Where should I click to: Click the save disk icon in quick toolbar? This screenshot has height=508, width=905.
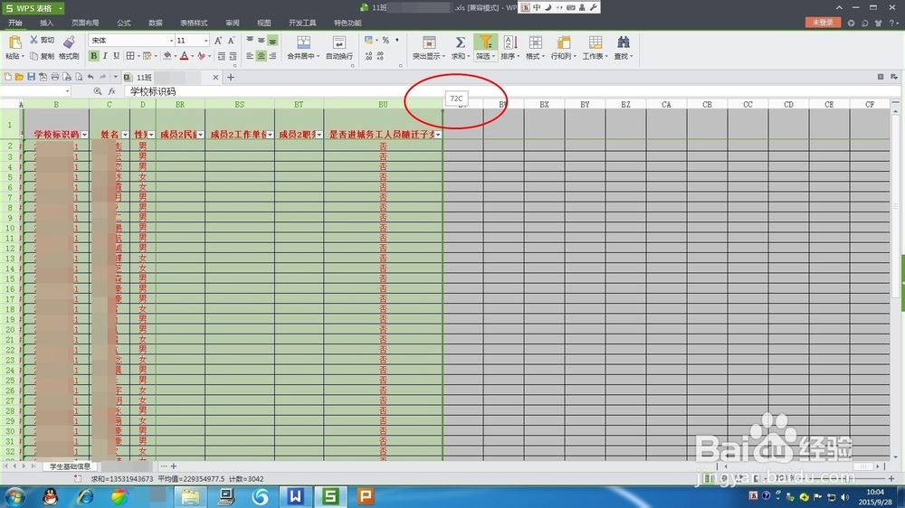[31, 77]
